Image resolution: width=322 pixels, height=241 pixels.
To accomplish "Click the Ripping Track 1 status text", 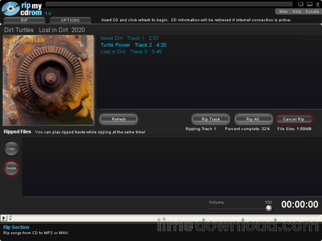I will [200, 129].
